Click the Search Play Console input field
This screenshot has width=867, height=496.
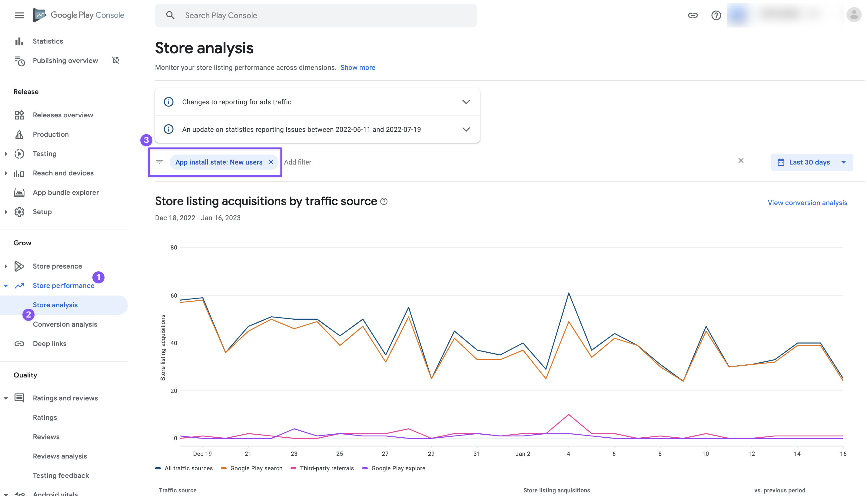point(316,15)
